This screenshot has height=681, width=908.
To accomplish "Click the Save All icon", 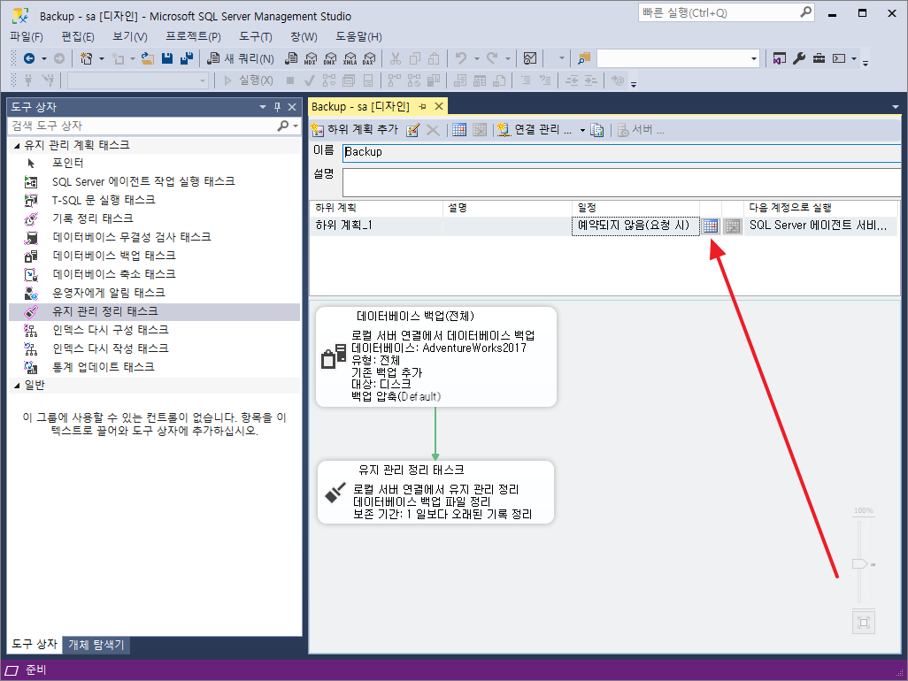I will pyautogui.click(x=187, y=58).
